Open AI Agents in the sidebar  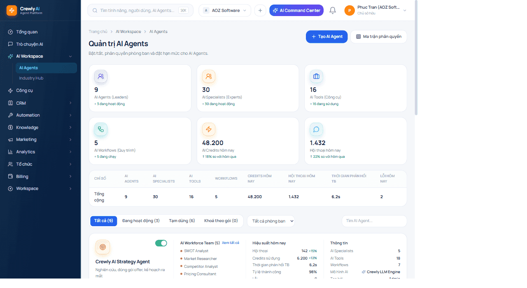(x=46, y=68)
